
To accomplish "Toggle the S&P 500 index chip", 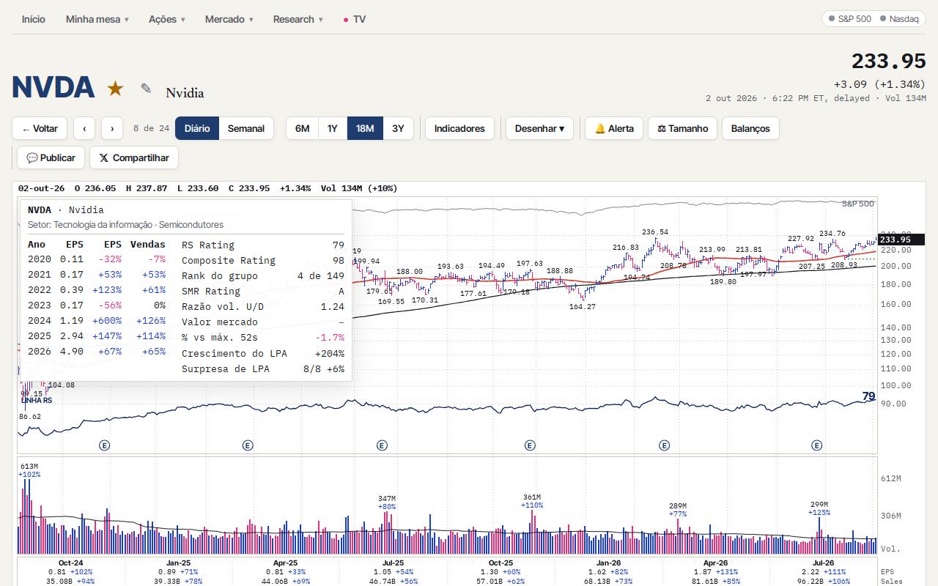I will click(x=850, y=19).
